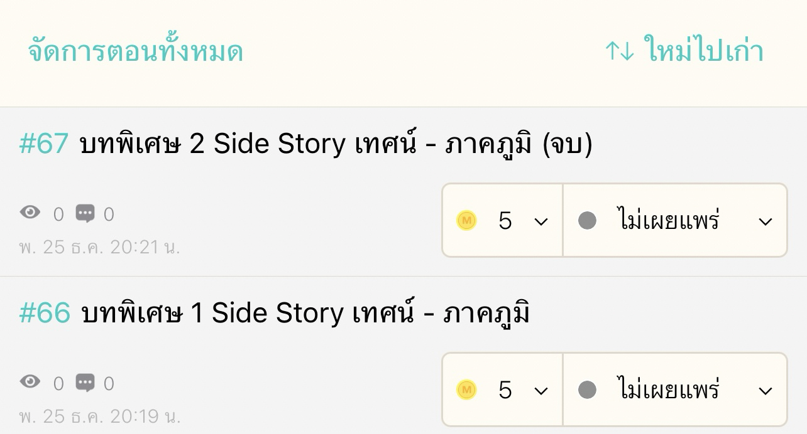Click the coin icon in chapter #66 price
Screen dimensions: 807x434
click(466, 390)
